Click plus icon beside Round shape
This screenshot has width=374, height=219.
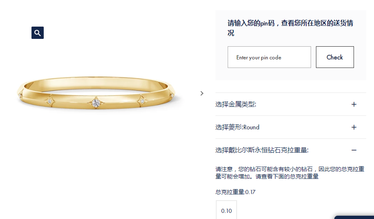pos(354,127)
